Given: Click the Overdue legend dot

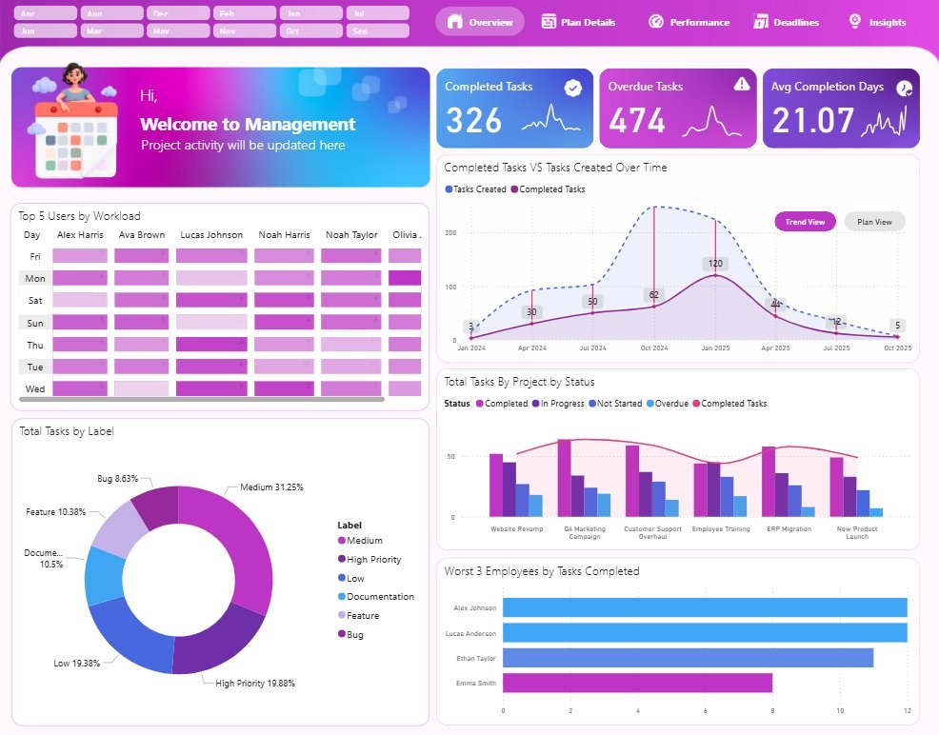Looking at the screenshot, I should point(649,404).
